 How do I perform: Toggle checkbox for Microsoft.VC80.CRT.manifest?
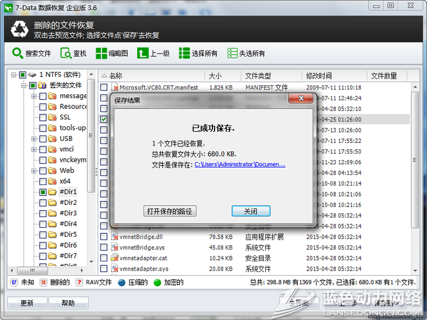coord(104,88)
